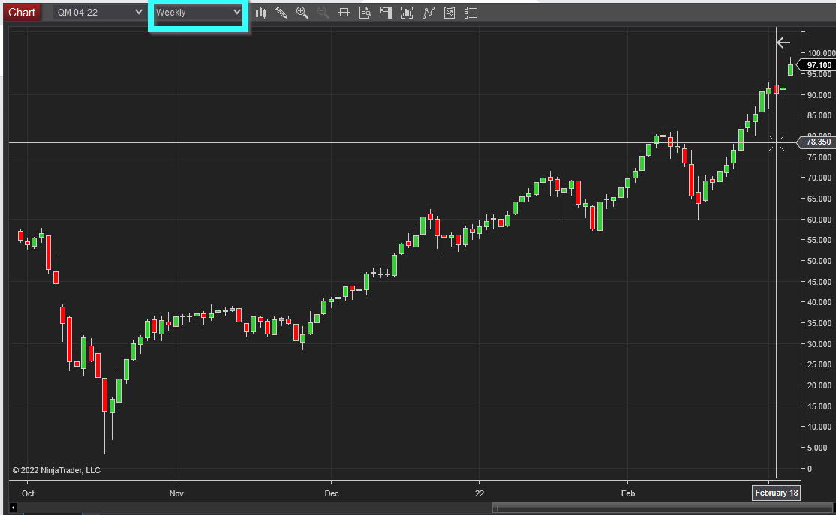Click the Oct label on time axis
Viewport: 836px width, 515px height.
[28, 493]
